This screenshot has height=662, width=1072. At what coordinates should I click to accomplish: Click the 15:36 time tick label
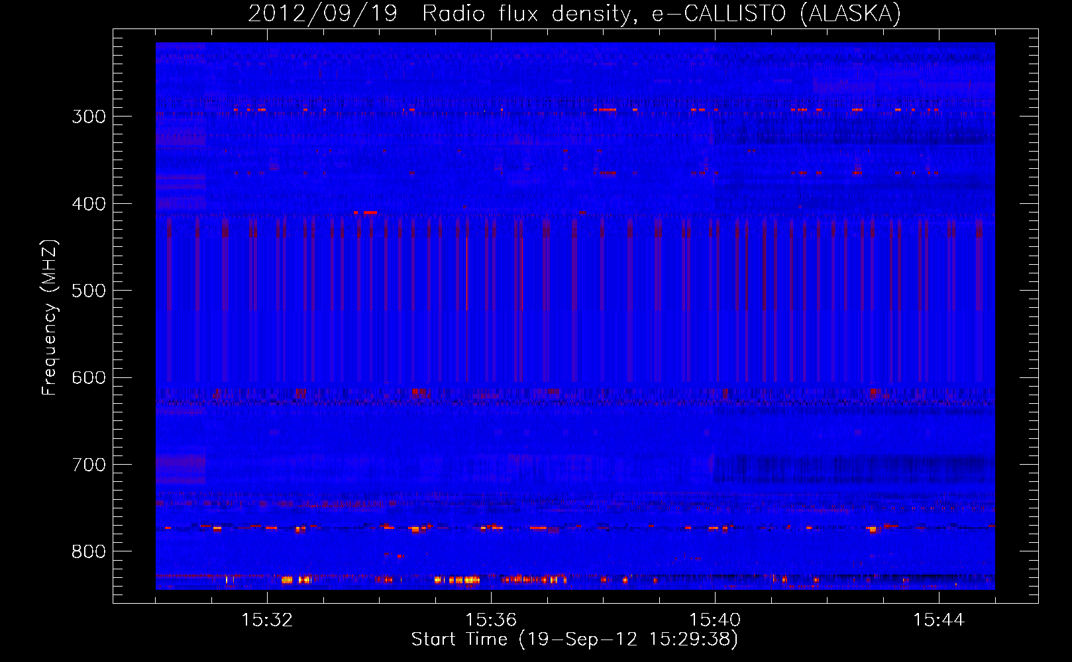[x=491, y=620]
